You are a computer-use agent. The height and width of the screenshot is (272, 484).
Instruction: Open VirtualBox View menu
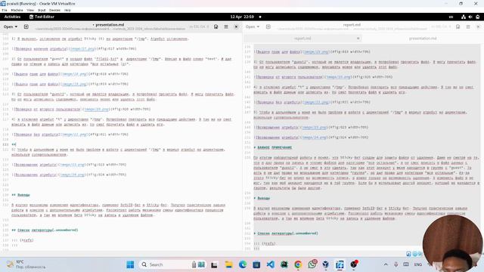pos(30,10)
